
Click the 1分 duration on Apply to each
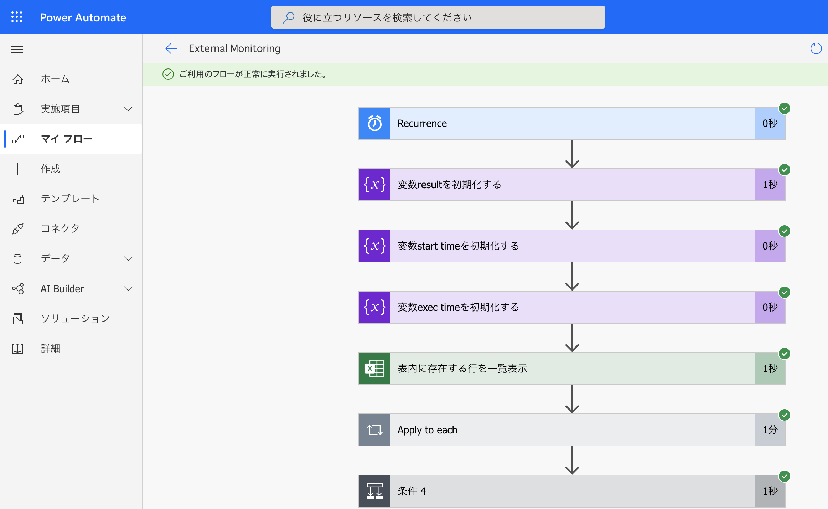770,430
